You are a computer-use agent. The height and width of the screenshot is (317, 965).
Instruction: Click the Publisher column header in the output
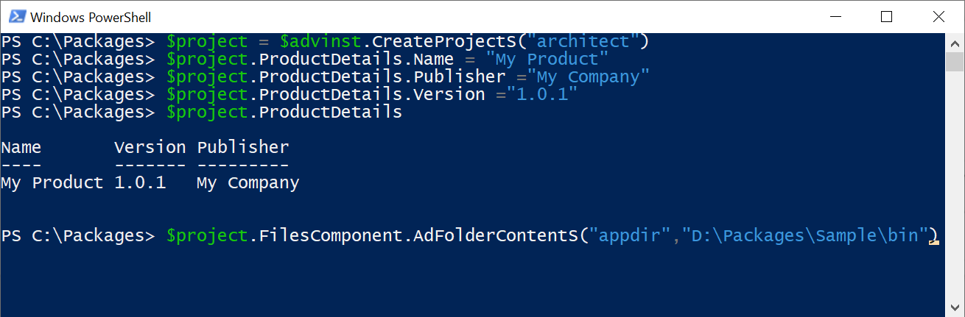243,147
